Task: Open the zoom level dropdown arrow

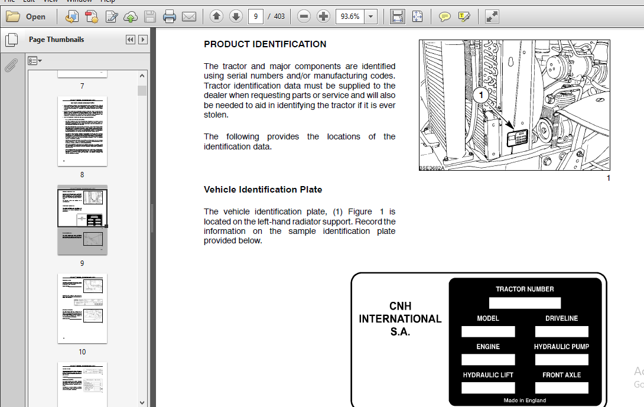Action: pos(371,17)
